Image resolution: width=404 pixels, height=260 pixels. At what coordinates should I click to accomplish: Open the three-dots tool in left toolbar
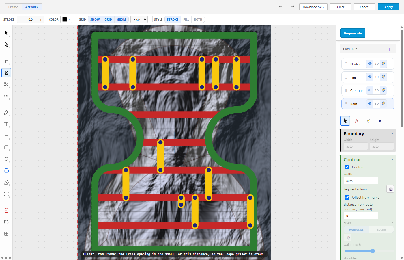(6, 96)
